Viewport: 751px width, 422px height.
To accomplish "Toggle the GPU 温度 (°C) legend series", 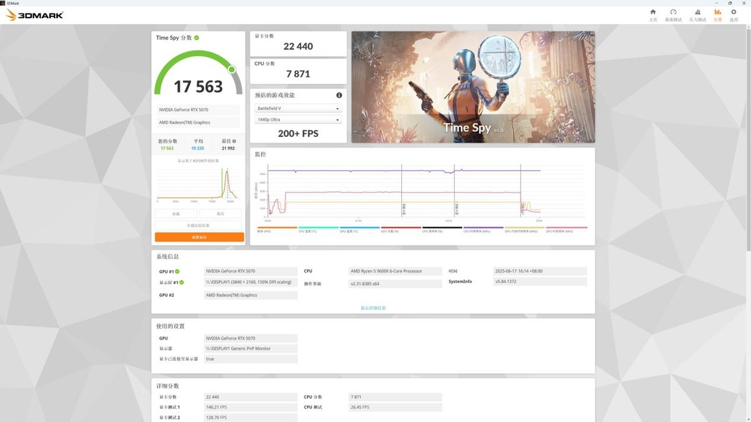I will tap(359, 229).
